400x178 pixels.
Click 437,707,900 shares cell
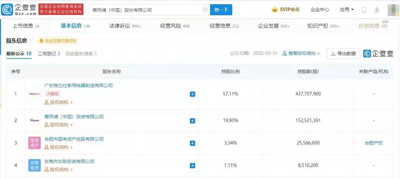(x=308, y=94)
